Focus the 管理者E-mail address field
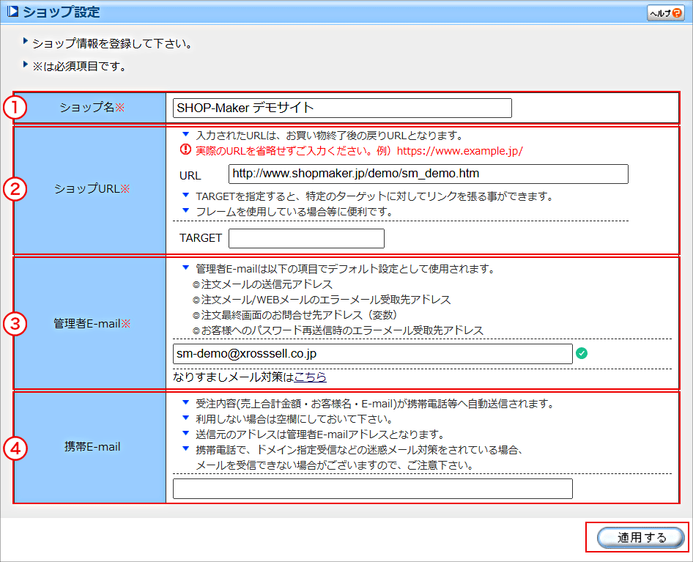The image size is (693, 562). click(x=372, y=354)
